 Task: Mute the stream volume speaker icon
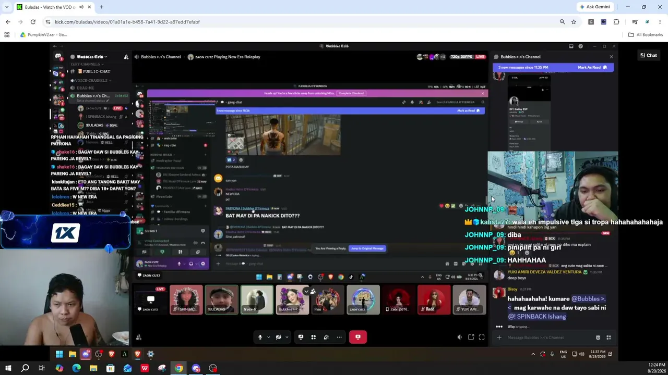460,337
